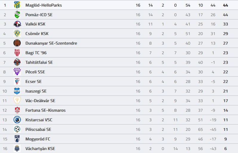Click the Mogyoród FC team badge
The image size is (238, 153).
[17, 139]
